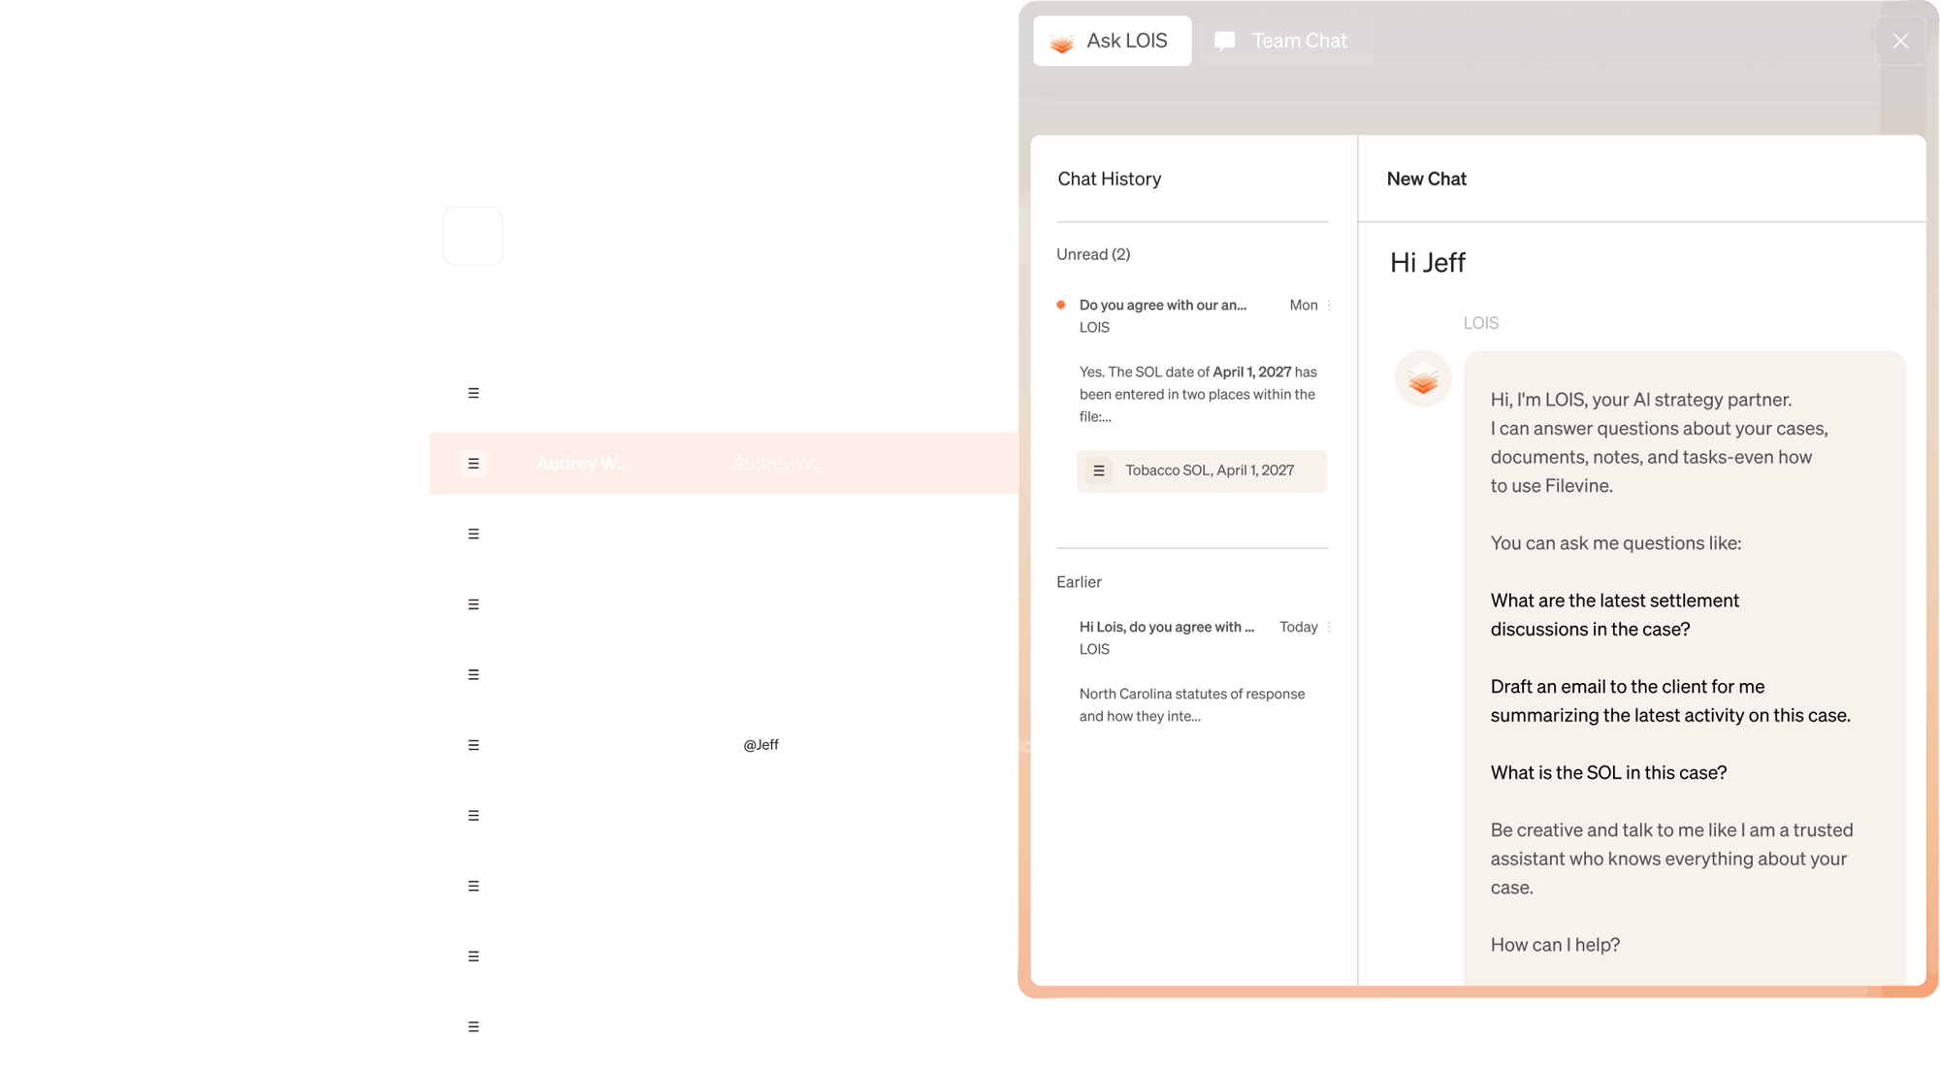Choose 'What are the latest settlement discussions' suggestion
1940x1072 pixels.
pyautogui.click(x=1614, y=615)
